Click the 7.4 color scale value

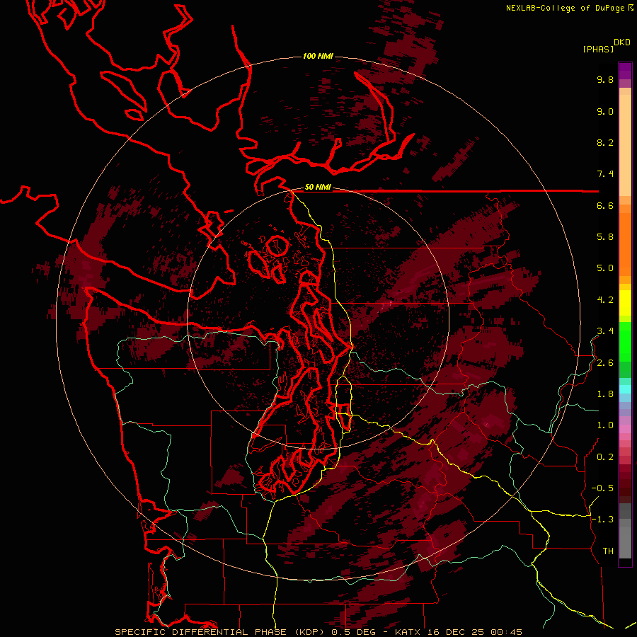[605, 174]
